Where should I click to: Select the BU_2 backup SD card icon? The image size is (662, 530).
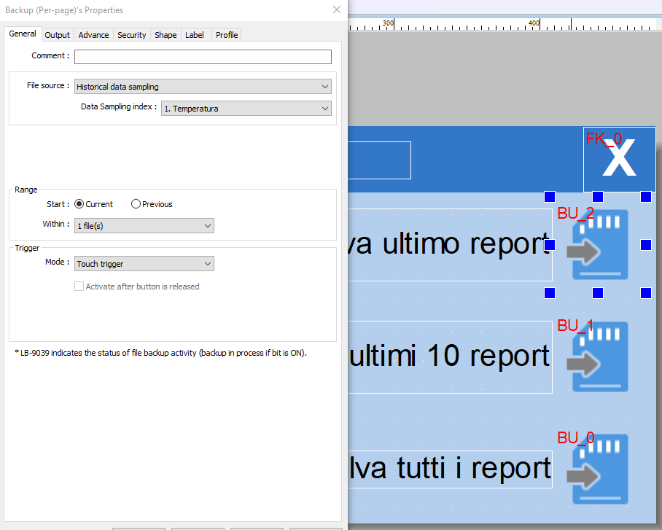point(599,245)
